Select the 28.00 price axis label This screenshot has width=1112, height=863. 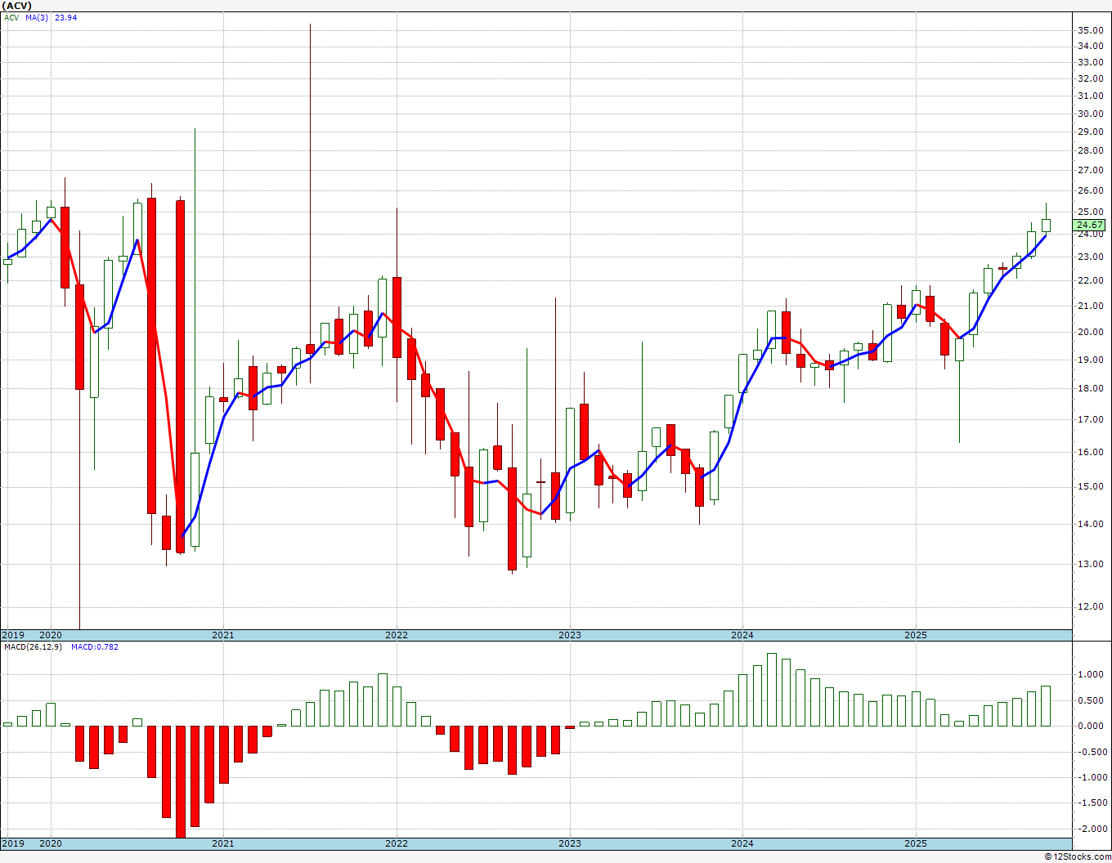coord(1091,151)
